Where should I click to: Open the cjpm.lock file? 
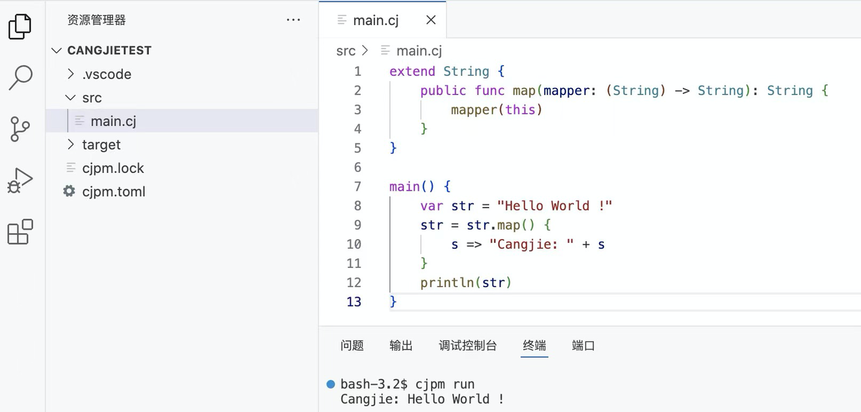pyautogui.click(x=113, y=168)
